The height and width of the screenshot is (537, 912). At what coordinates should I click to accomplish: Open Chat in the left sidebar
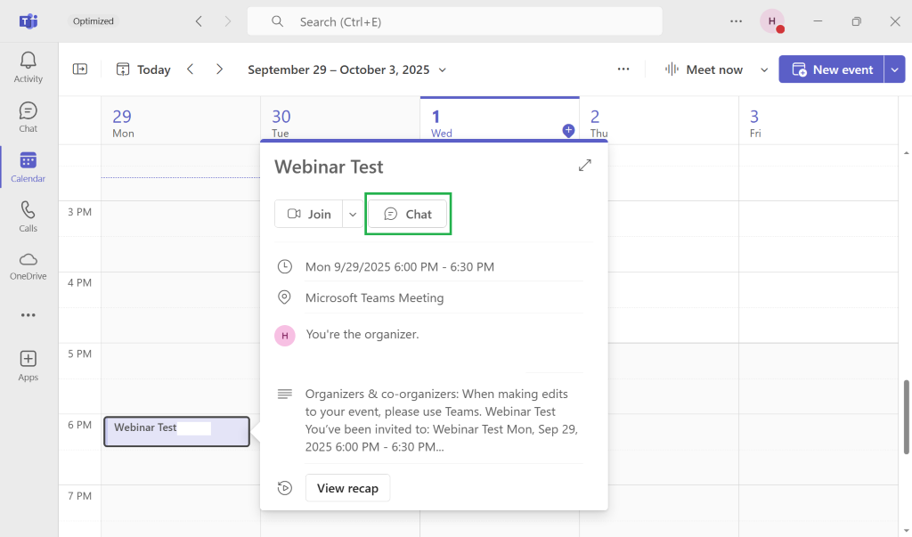tap(28, 117)
